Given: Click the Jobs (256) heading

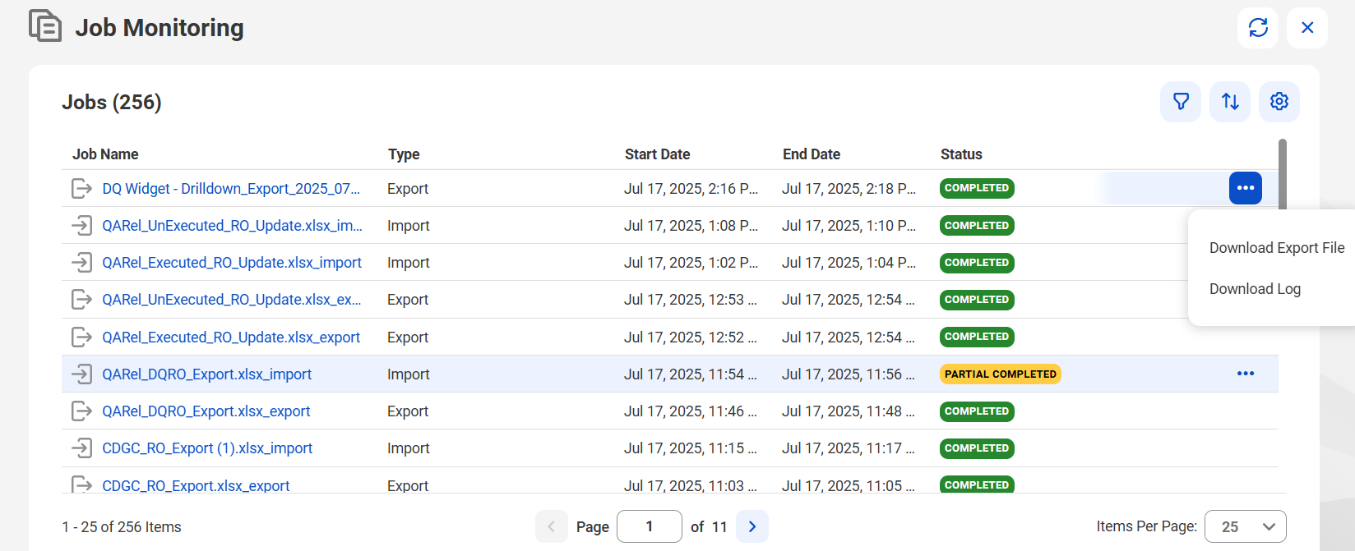Looking at the screenshot, I should (x=112, y=102).
